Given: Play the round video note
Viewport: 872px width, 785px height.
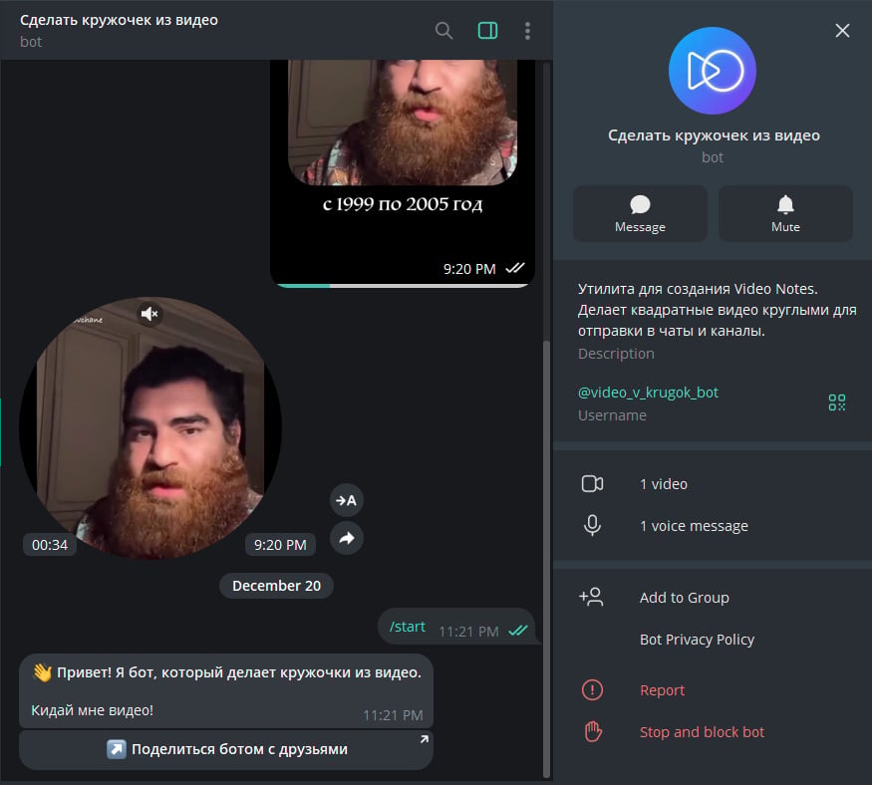Looking at the screenshot, I should pos(150,428).
